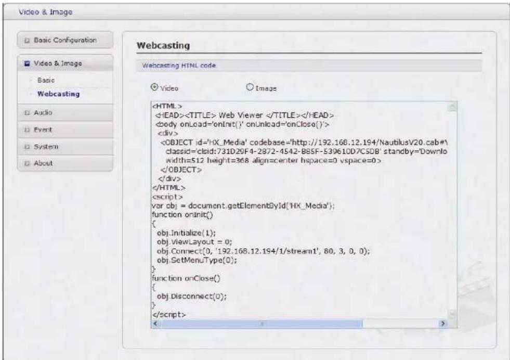This screenshot has width=510, height=360.
Task: Click code line 'function onClose()'
Action: click(186, 278)
